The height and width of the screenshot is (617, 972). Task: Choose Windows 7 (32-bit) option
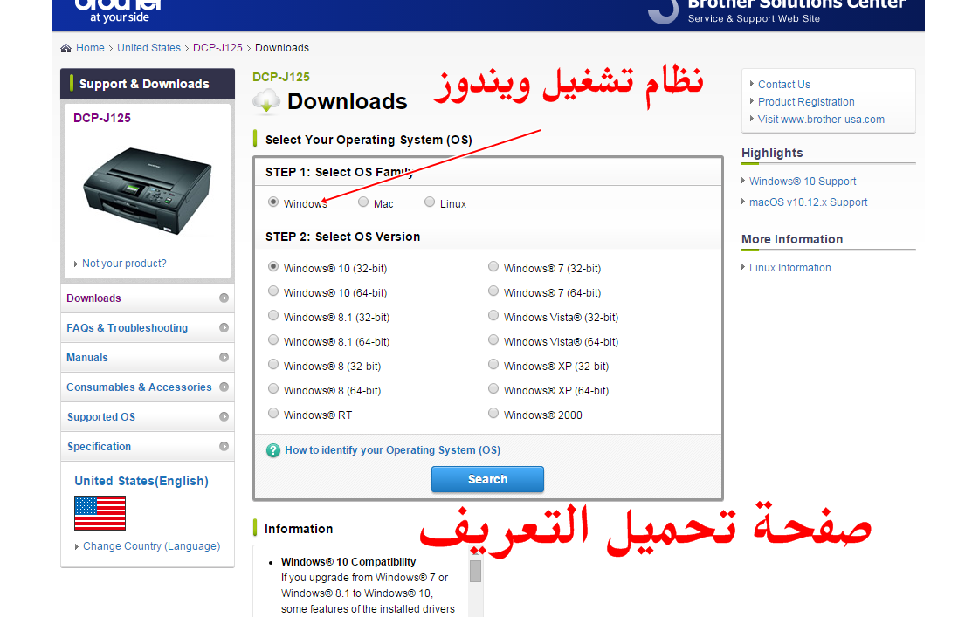click(x=493, y=266)
